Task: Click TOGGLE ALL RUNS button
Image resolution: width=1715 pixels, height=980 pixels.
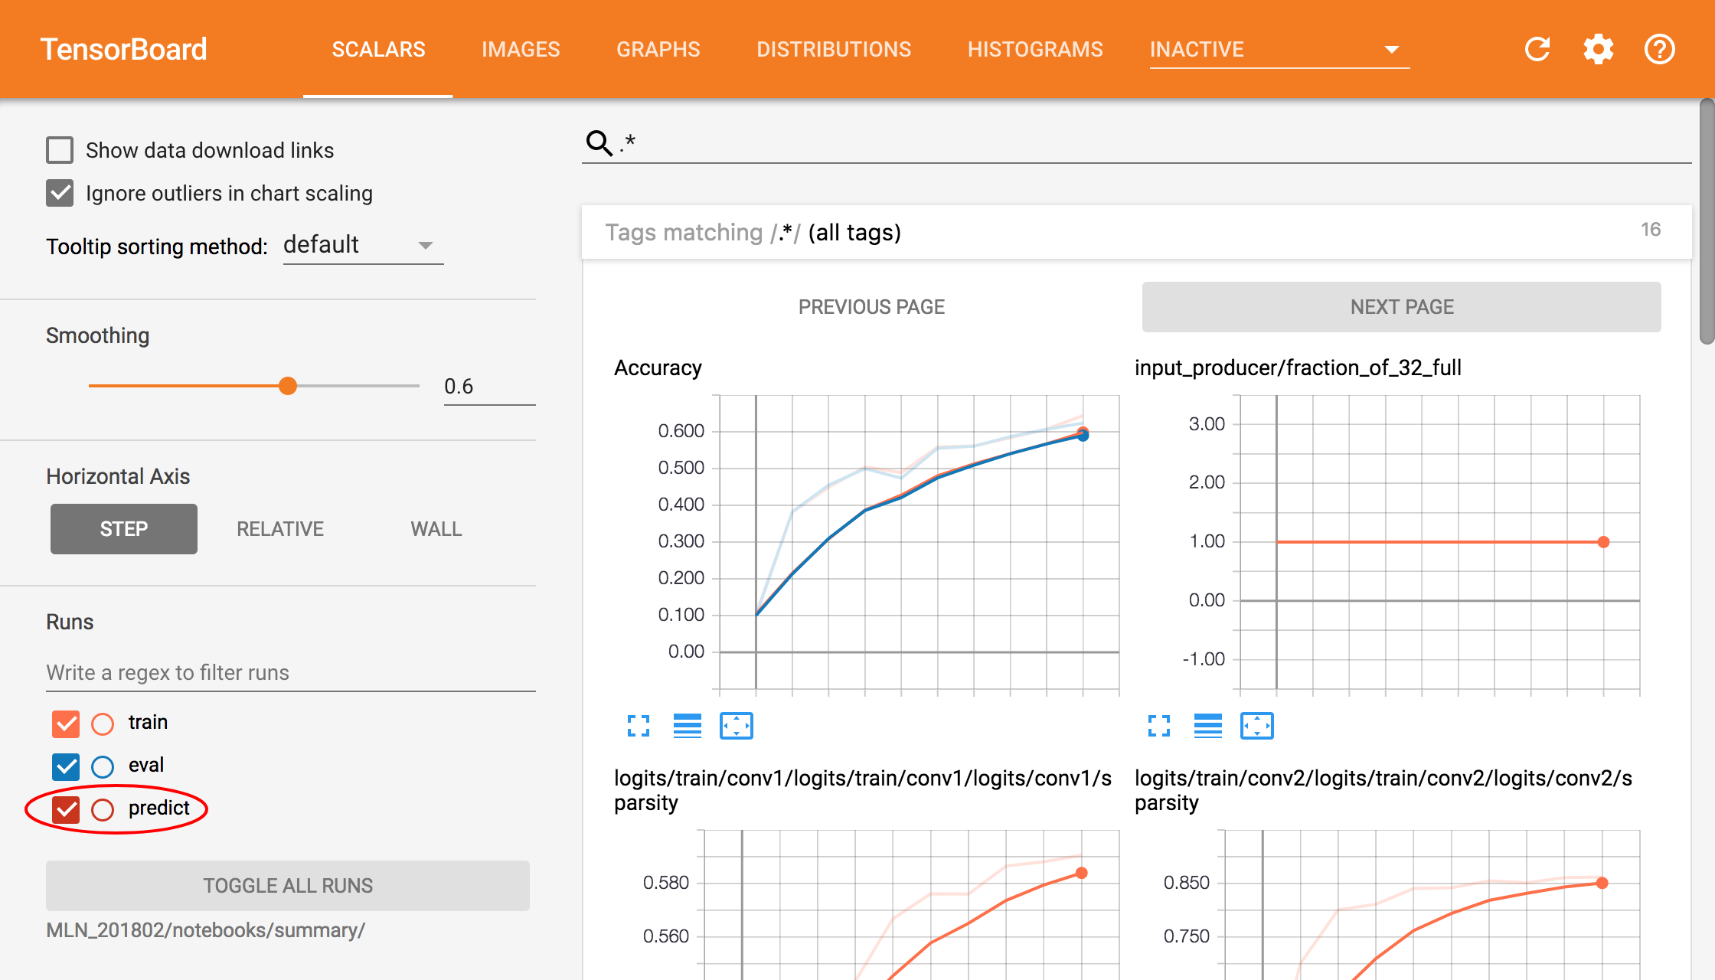Action: click(x=288, y=886)
